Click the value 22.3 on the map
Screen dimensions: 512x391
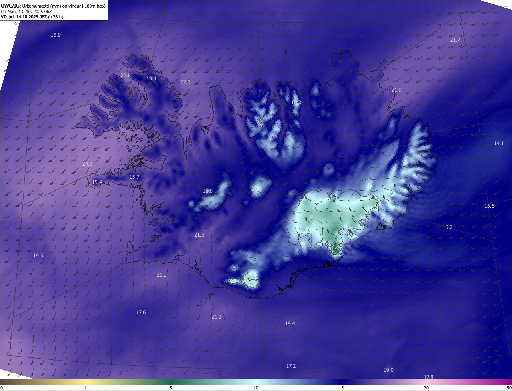(x=185, y=82)
